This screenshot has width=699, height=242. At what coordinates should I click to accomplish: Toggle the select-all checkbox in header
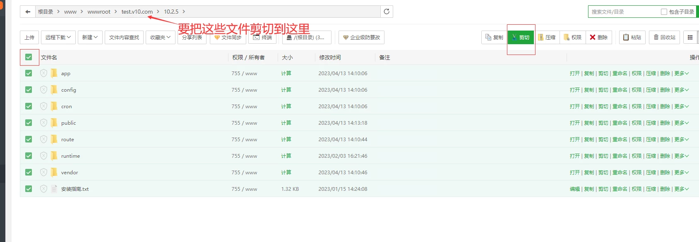coord(29,57)
